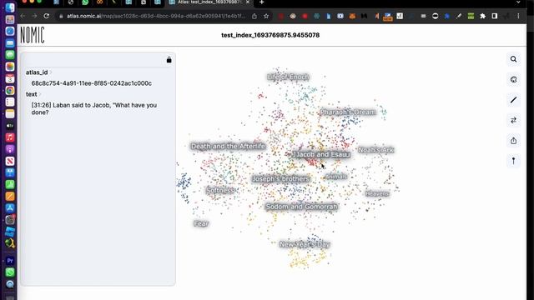Switch to the WhatsApp browser tab
This screenshot has width=534, height=300.
(x=85, y=2)
